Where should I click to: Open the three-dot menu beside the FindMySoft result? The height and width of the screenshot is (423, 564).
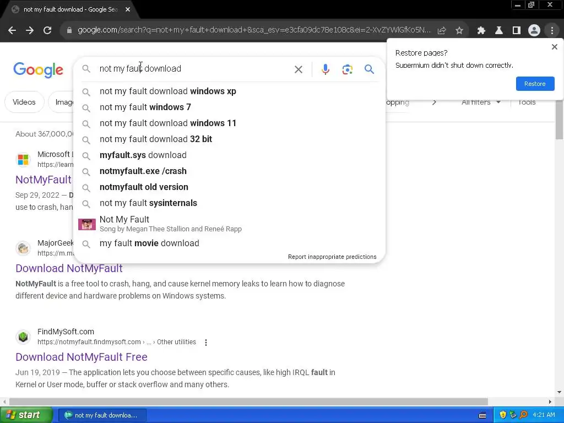tap(206, 343)
